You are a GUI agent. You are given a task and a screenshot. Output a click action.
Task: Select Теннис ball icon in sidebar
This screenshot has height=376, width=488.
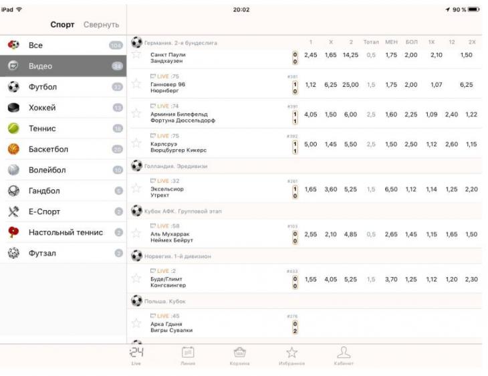pos(13,128)
